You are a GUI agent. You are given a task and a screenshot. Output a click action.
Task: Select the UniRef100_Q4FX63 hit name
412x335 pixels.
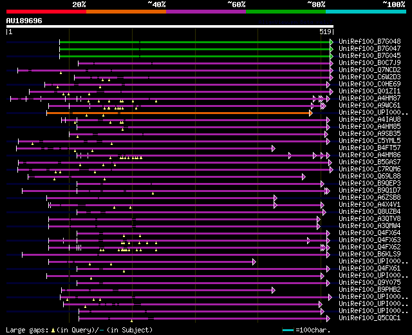pos(370,240)
